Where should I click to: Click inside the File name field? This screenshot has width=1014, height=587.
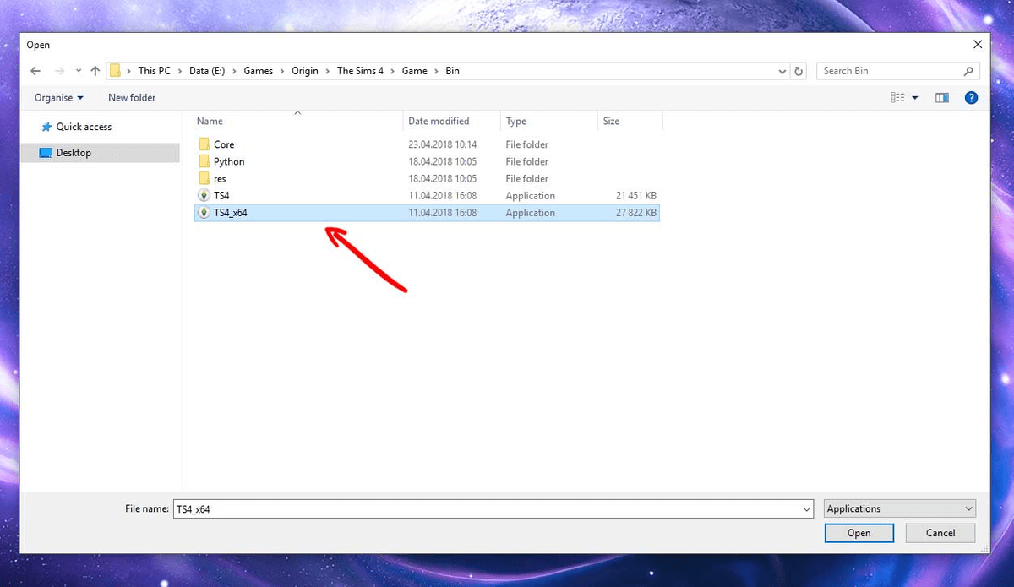click(x=422, y=508)
